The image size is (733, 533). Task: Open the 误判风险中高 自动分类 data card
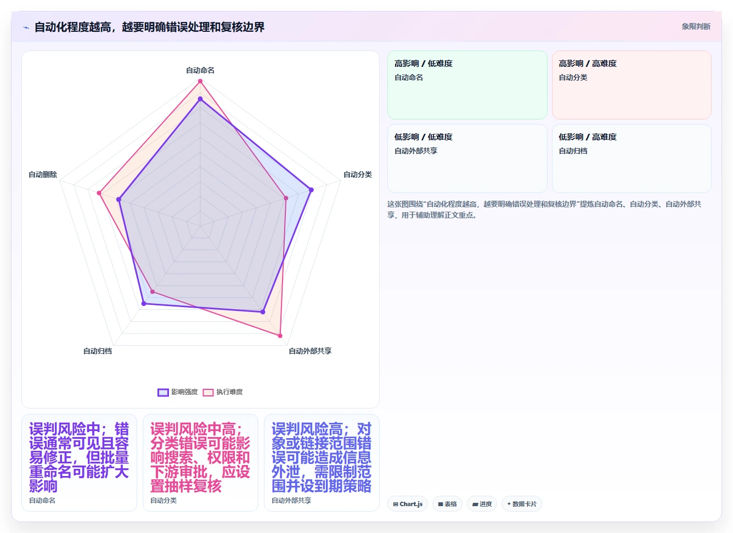(x=200, y=463)
